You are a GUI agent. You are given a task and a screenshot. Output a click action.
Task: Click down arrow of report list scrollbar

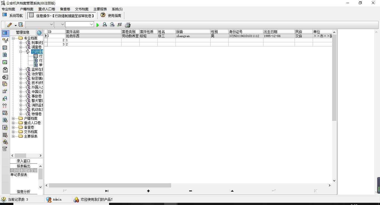40,187
